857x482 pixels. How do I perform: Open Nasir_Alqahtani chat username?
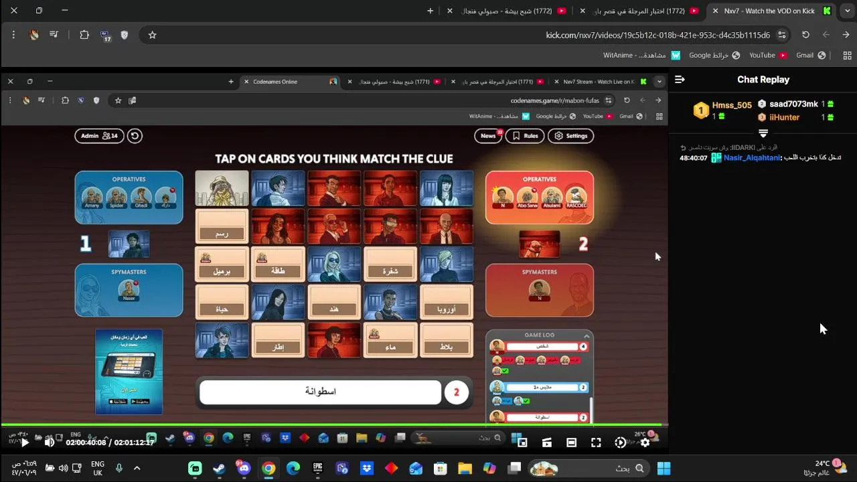coord(751,158)
